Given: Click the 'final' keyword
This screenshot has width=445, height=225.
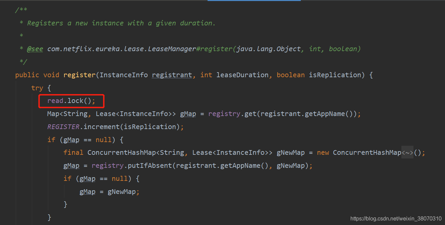Looking at the screenshot, I should coord(73,152).
